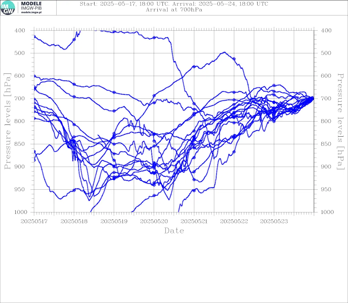Click the Date x-axis title
This screenshot has height=303, width=348.
[174, 231]
